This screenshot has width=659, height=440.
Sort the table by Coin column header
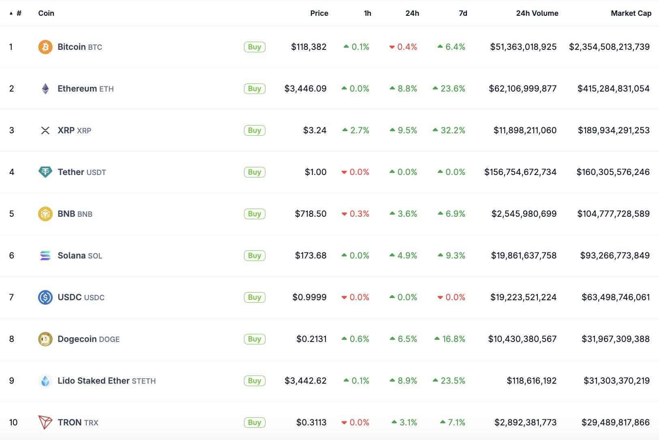point(46,13)
